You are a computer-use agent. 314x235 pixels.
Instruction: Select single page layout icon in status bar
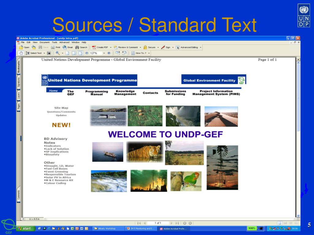[x=280, y=223]
